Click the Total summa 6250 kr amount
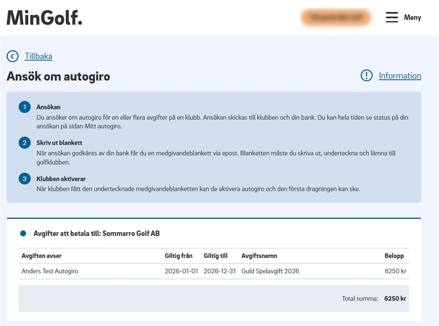The image size is (439, 326). click(x=395, y=299)
